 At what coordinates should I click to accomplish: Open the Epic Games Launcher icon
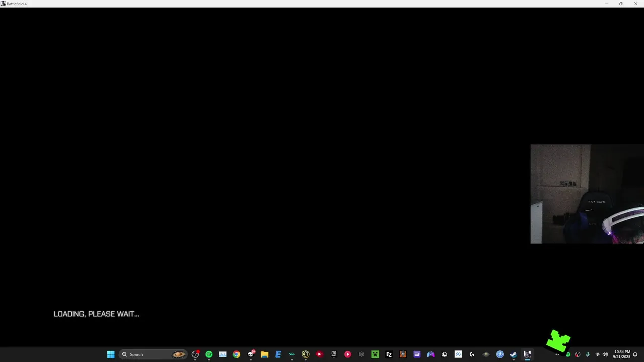pyautogui.click(x=334, y=354)
